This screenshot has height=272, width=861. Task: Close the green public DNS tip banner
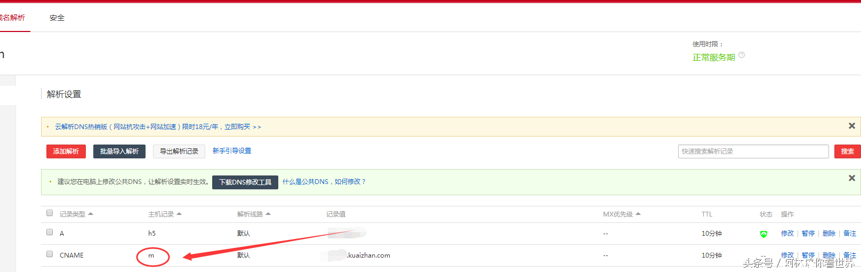click(851, 178)
